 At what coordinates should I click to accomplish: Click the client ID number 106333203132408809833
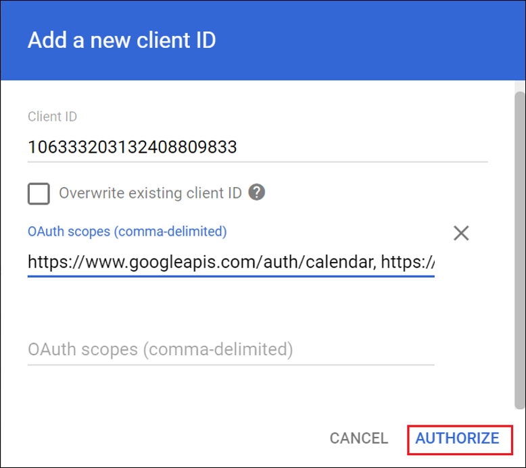pos(132,147)
